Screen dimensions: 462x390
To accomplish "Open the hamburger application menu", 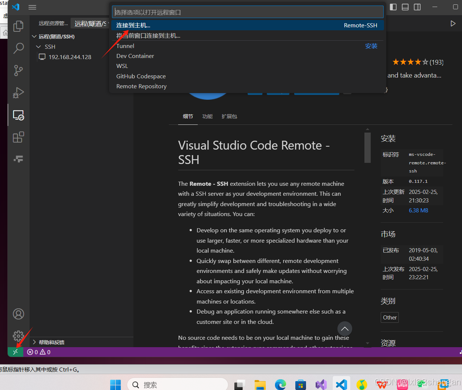I will coord(33,7).
